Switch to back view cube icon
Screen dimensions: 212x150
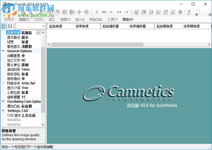click(144, 12)
